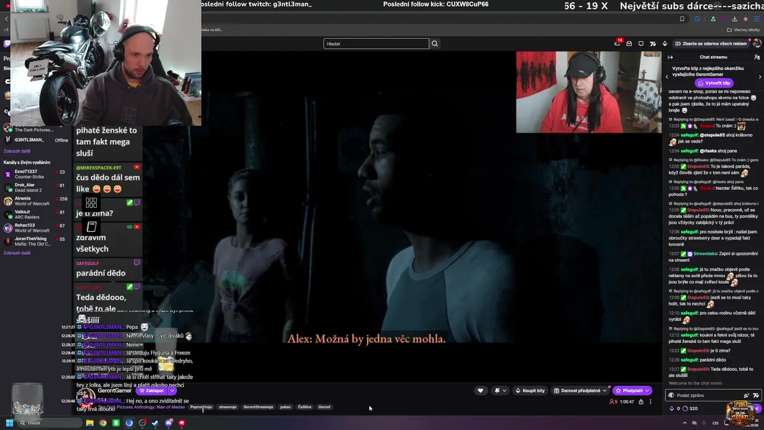Viewport: 764px width, 430px height.
Task: Click the Get Bits diamond icon in top bar
Action: tap(665, 44)
